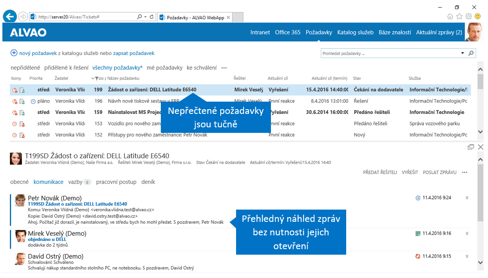Open more views ellipsis after ke schválení
Screen dimensions: 488x278
click(224, 68)
